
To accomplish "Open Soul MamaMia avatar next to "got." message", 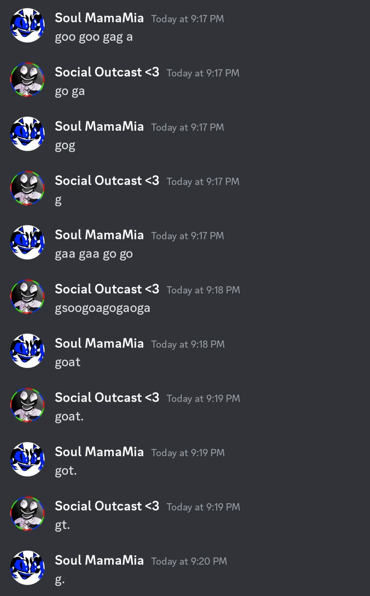I will pos(27,460).
